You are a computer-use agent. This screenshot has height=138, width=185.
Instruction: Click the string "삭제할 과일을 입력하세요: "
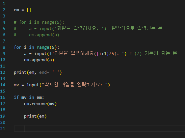tap(75, 85)
